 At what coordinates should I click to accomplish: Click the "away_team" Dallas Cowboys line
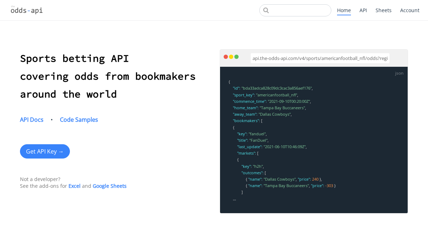click(262, 114)
